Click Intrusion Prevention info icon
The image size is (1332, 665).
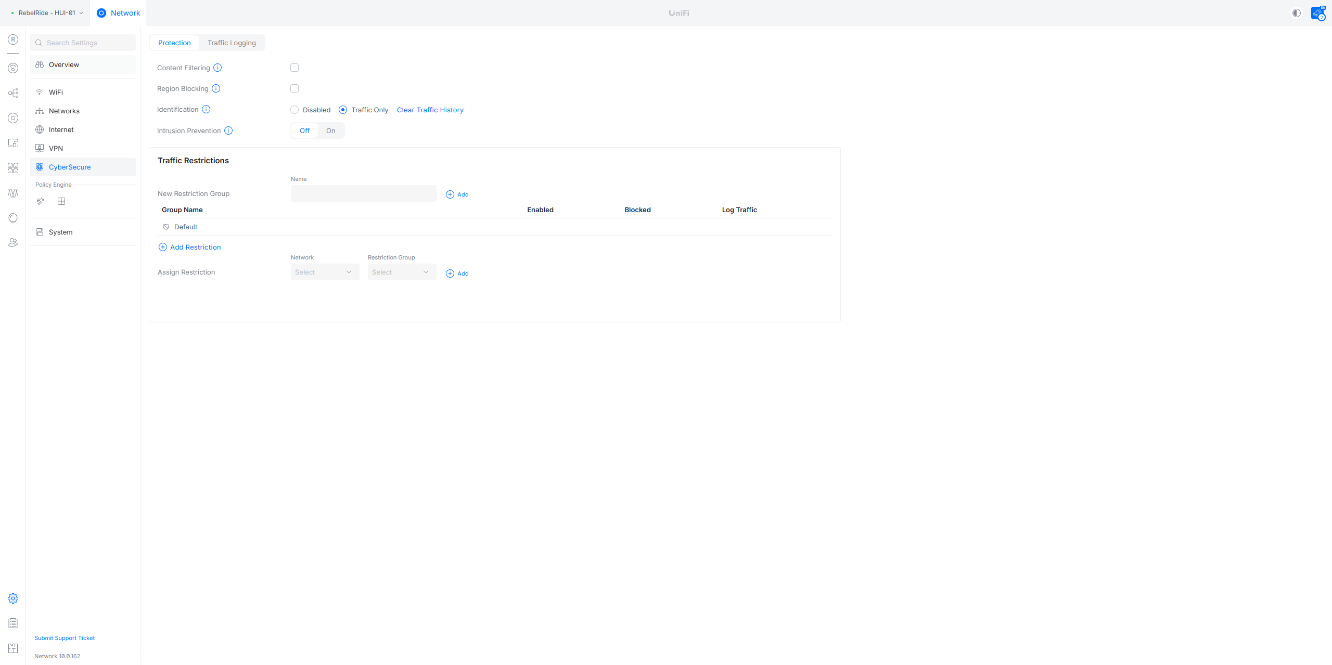click(x=228, y=131)
